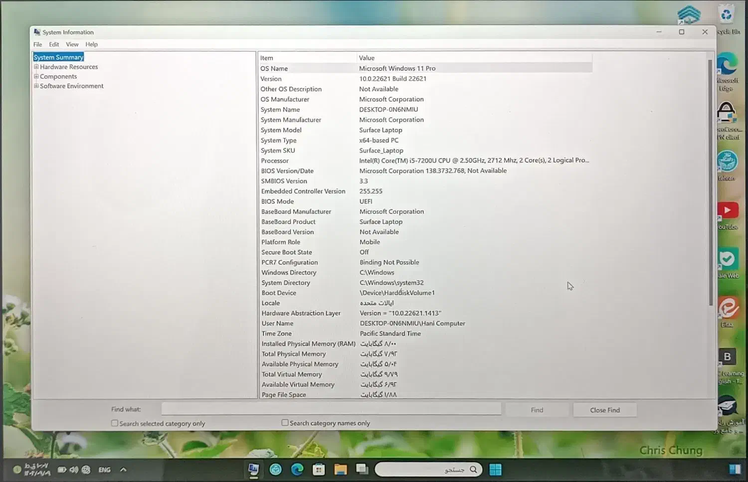Toggle the ENG language indicator in the taskbar
The height and width of the screenshot is (482, 748).
(104, 469)
